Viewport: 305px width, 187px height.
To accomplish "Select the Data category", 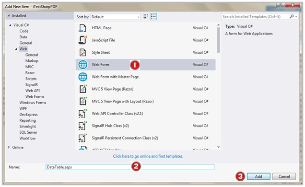I will pos(23,37).
